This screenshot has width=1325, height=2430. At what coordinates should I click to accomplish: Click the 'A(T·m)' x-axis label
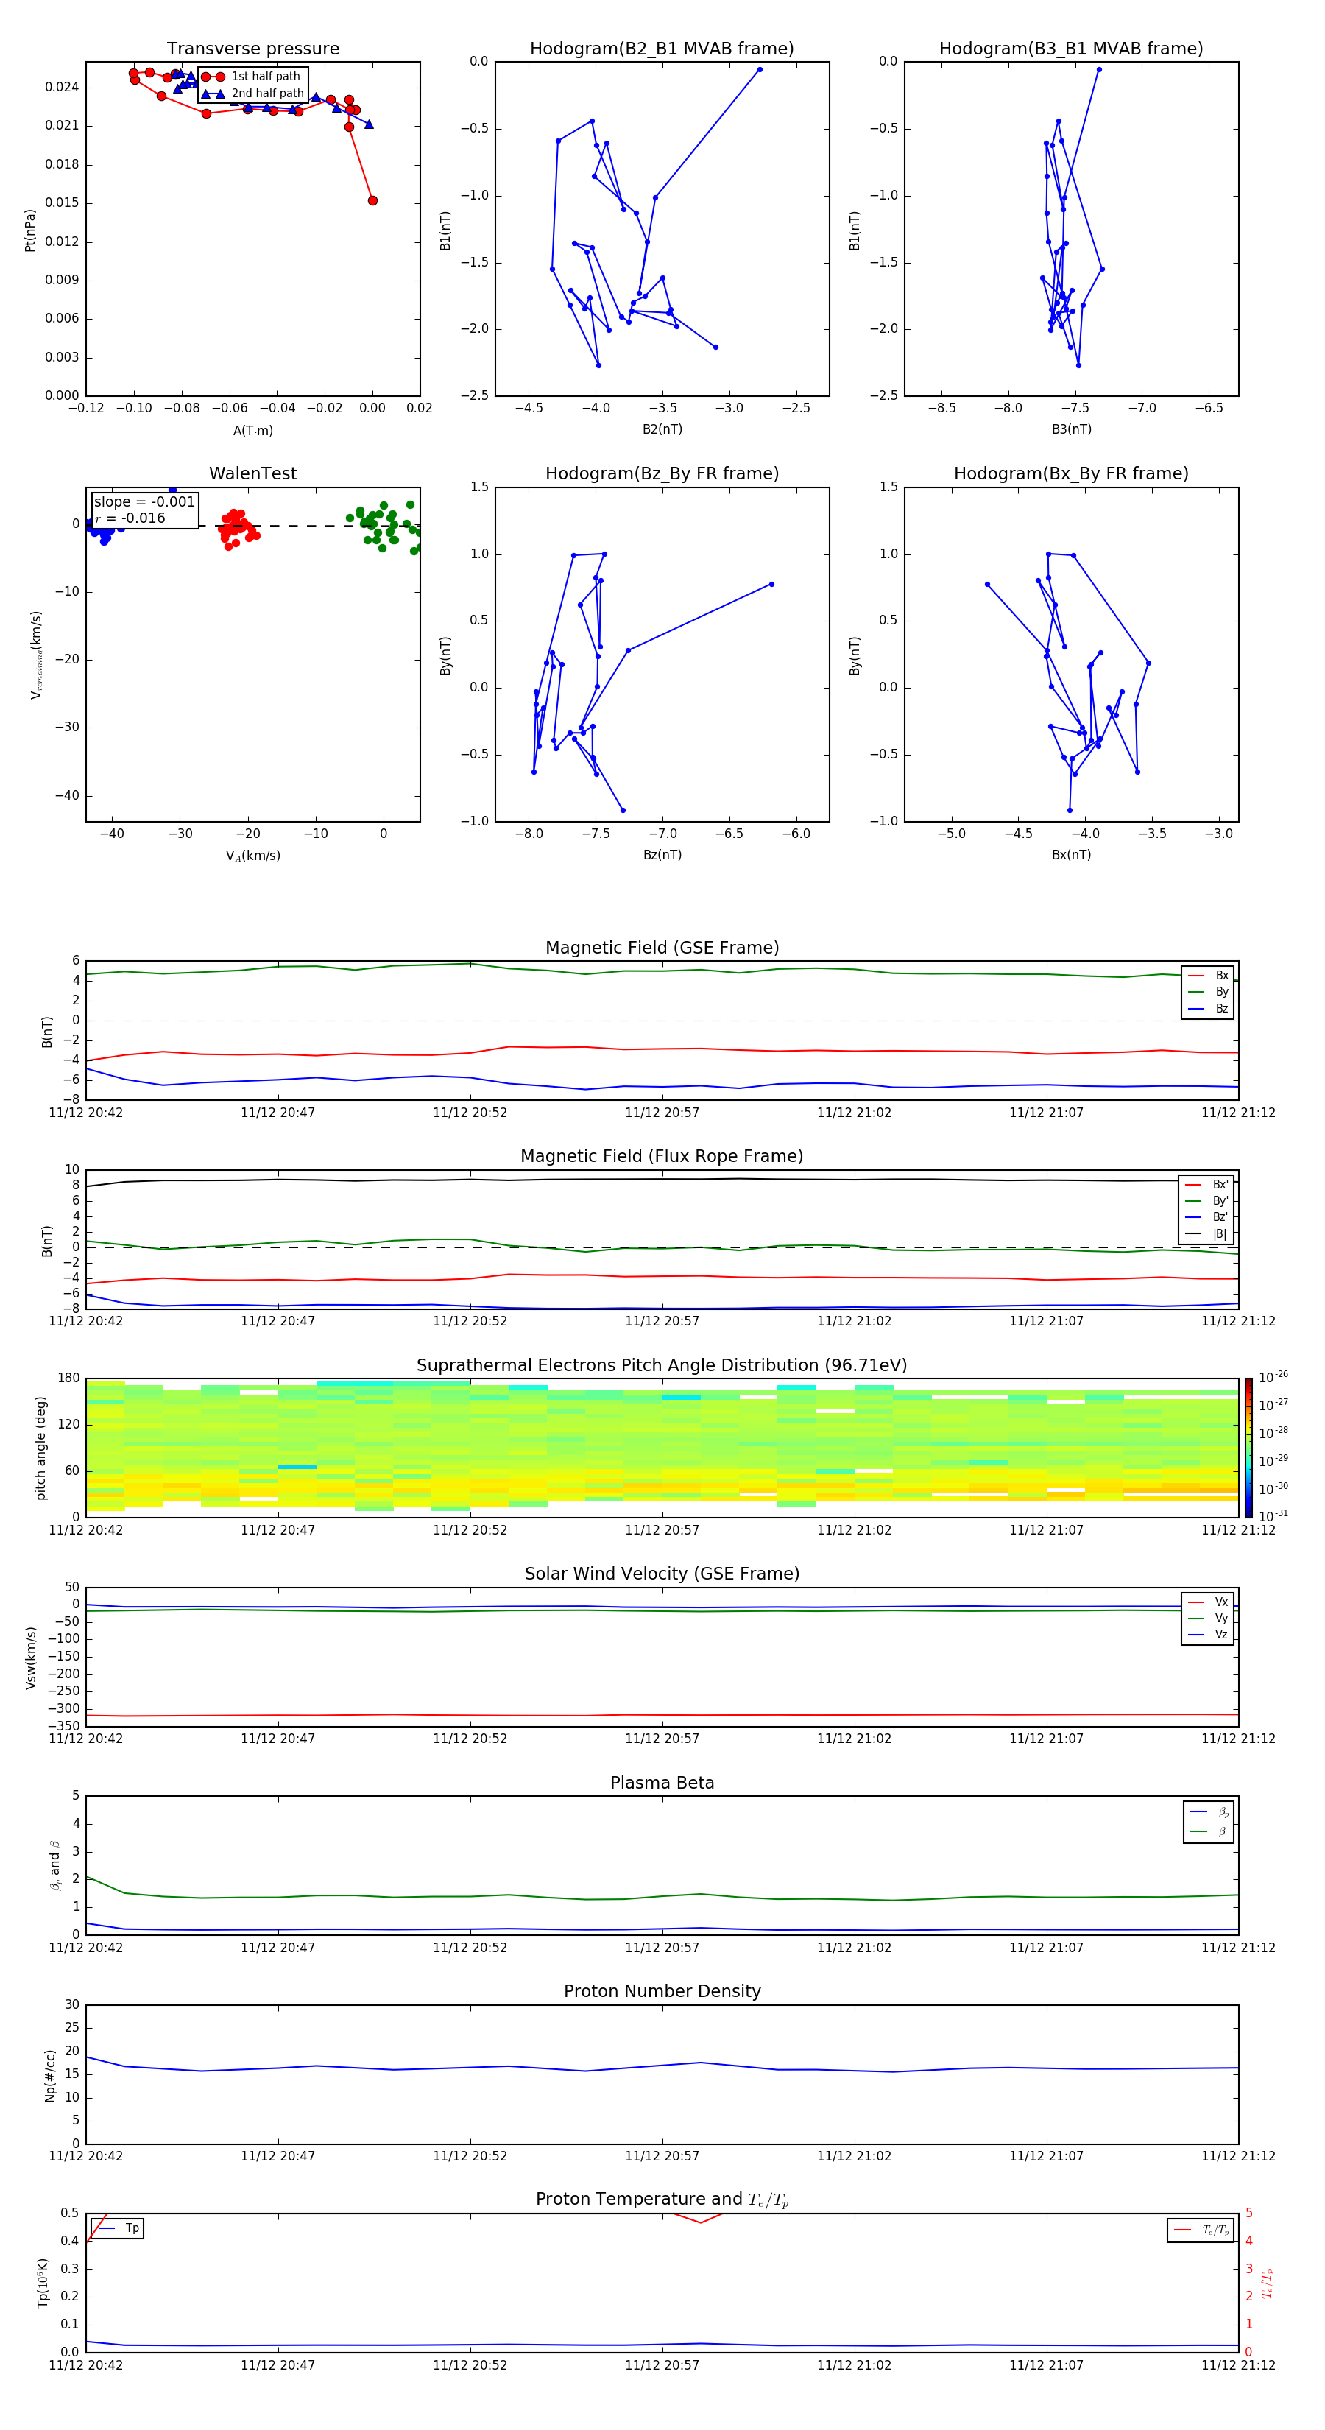click(x=252, y=430)
